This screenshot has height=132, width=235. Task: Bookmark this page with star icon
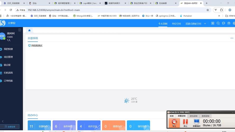pyautogui.click(x=208, y=10)
